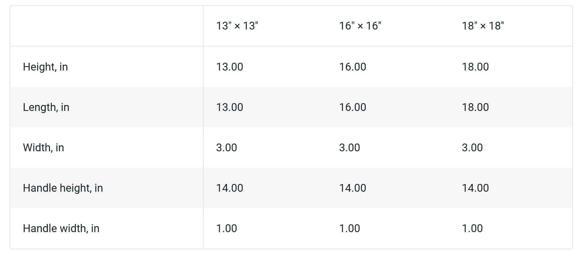Click Handle height 14.00 for 13" × 13"
This screenshot has width=580, height=256.
click(x=229, y=188)
